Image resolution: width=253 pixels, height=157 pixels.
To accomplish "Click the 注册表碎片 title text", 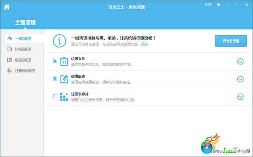I will click(80, 94).
